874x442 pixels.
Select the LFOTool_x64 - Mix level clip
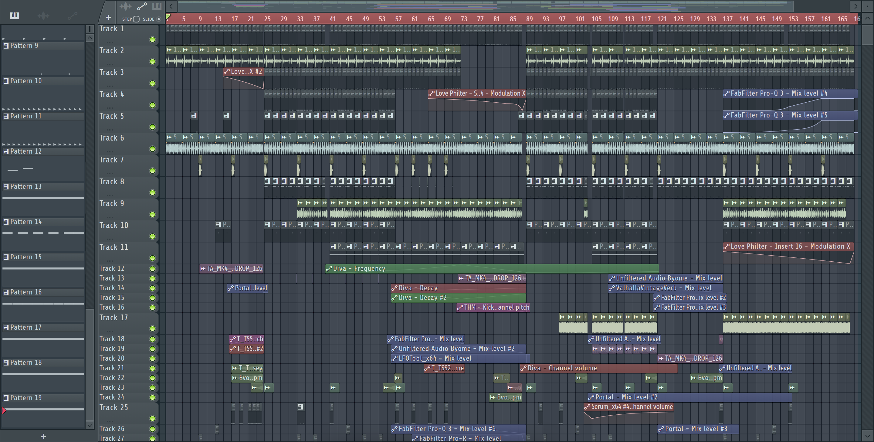(460, 359)
